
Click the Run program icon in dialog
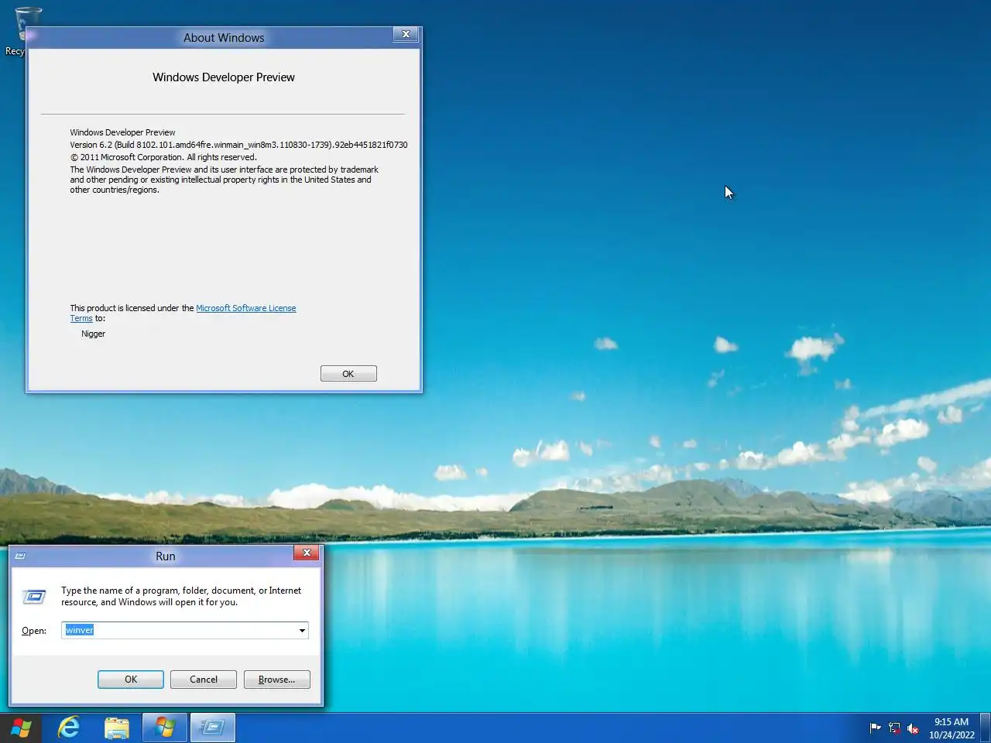coord(34,596)
